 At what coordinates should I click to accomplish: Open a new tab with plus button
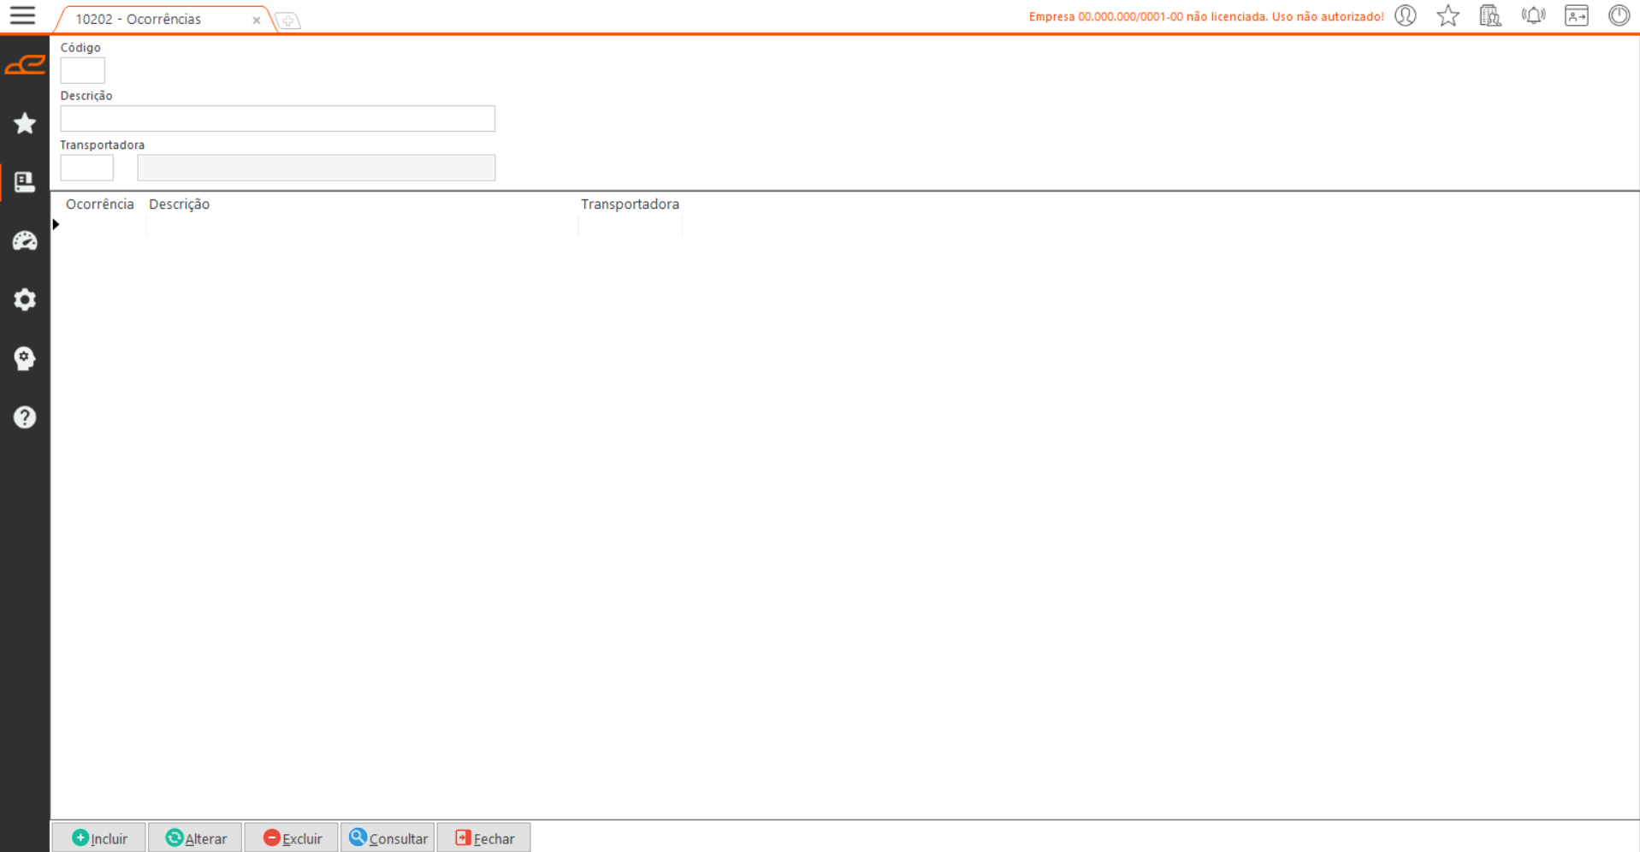coord(288,21)
